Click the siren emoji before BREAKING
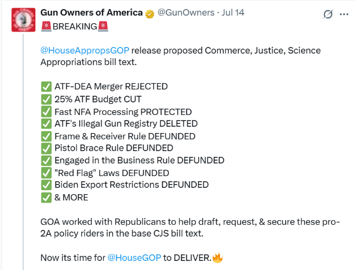The width and height of the screenshot is (356, 270). pyautogui.click(x=46, y=27)
